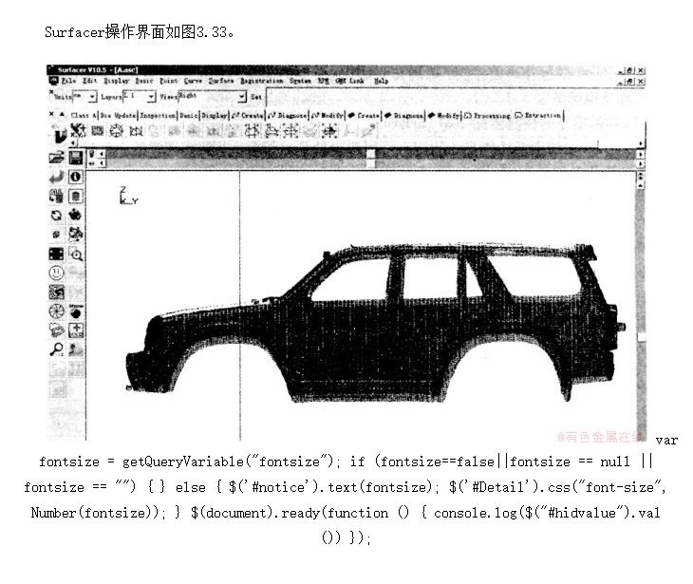Click the trash can delete icon
Viewport: 693px width, 584px height.
click(x=76, y=197)
